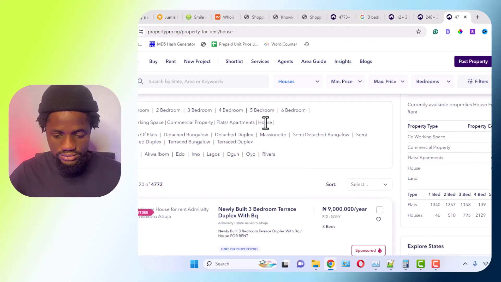Switch to the Whois tab
Viewport: 501px width, 282px height.
coord(225,17)
